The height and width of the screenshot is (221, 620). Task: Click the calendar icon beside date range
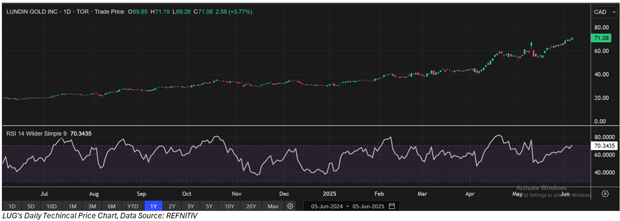tap(392, 206)
